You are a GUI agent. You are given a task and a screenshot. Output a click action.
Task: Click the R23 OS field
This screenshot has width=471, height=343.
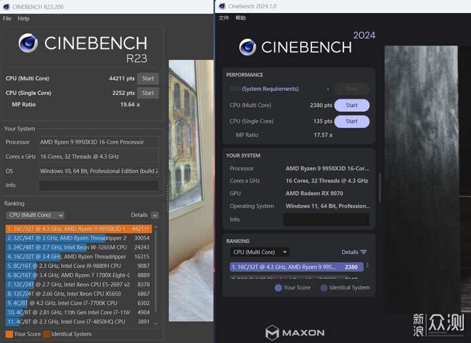pos(99,171)
